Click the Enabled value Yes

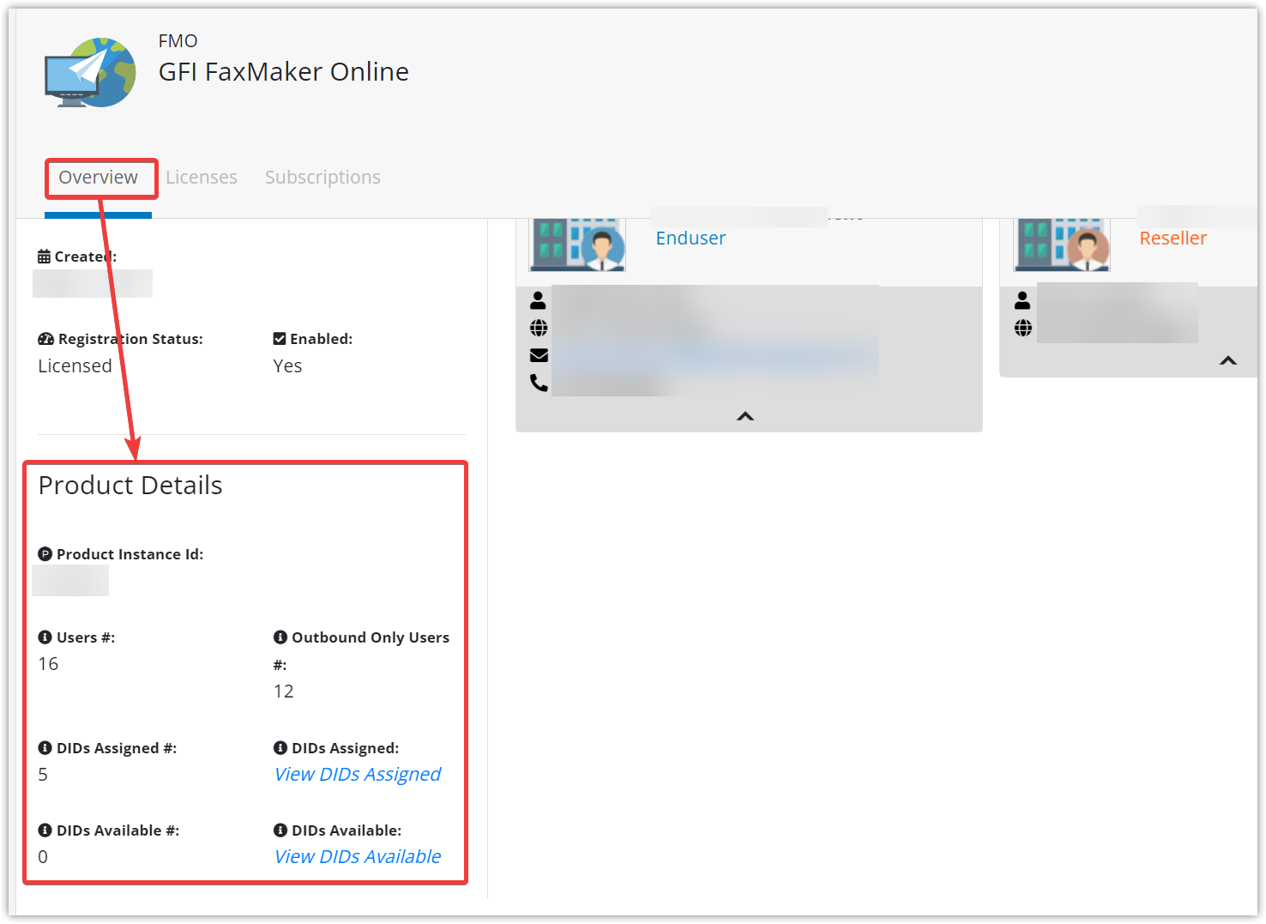(x=287, y=366)
